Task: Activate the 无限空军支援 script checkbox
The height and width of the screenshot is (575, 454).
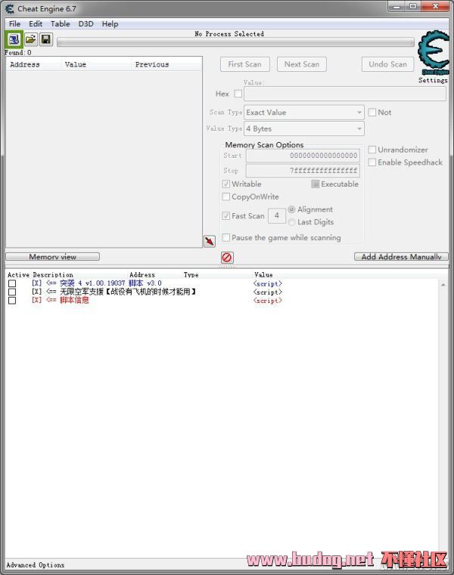Action: (x=12, y=292)
